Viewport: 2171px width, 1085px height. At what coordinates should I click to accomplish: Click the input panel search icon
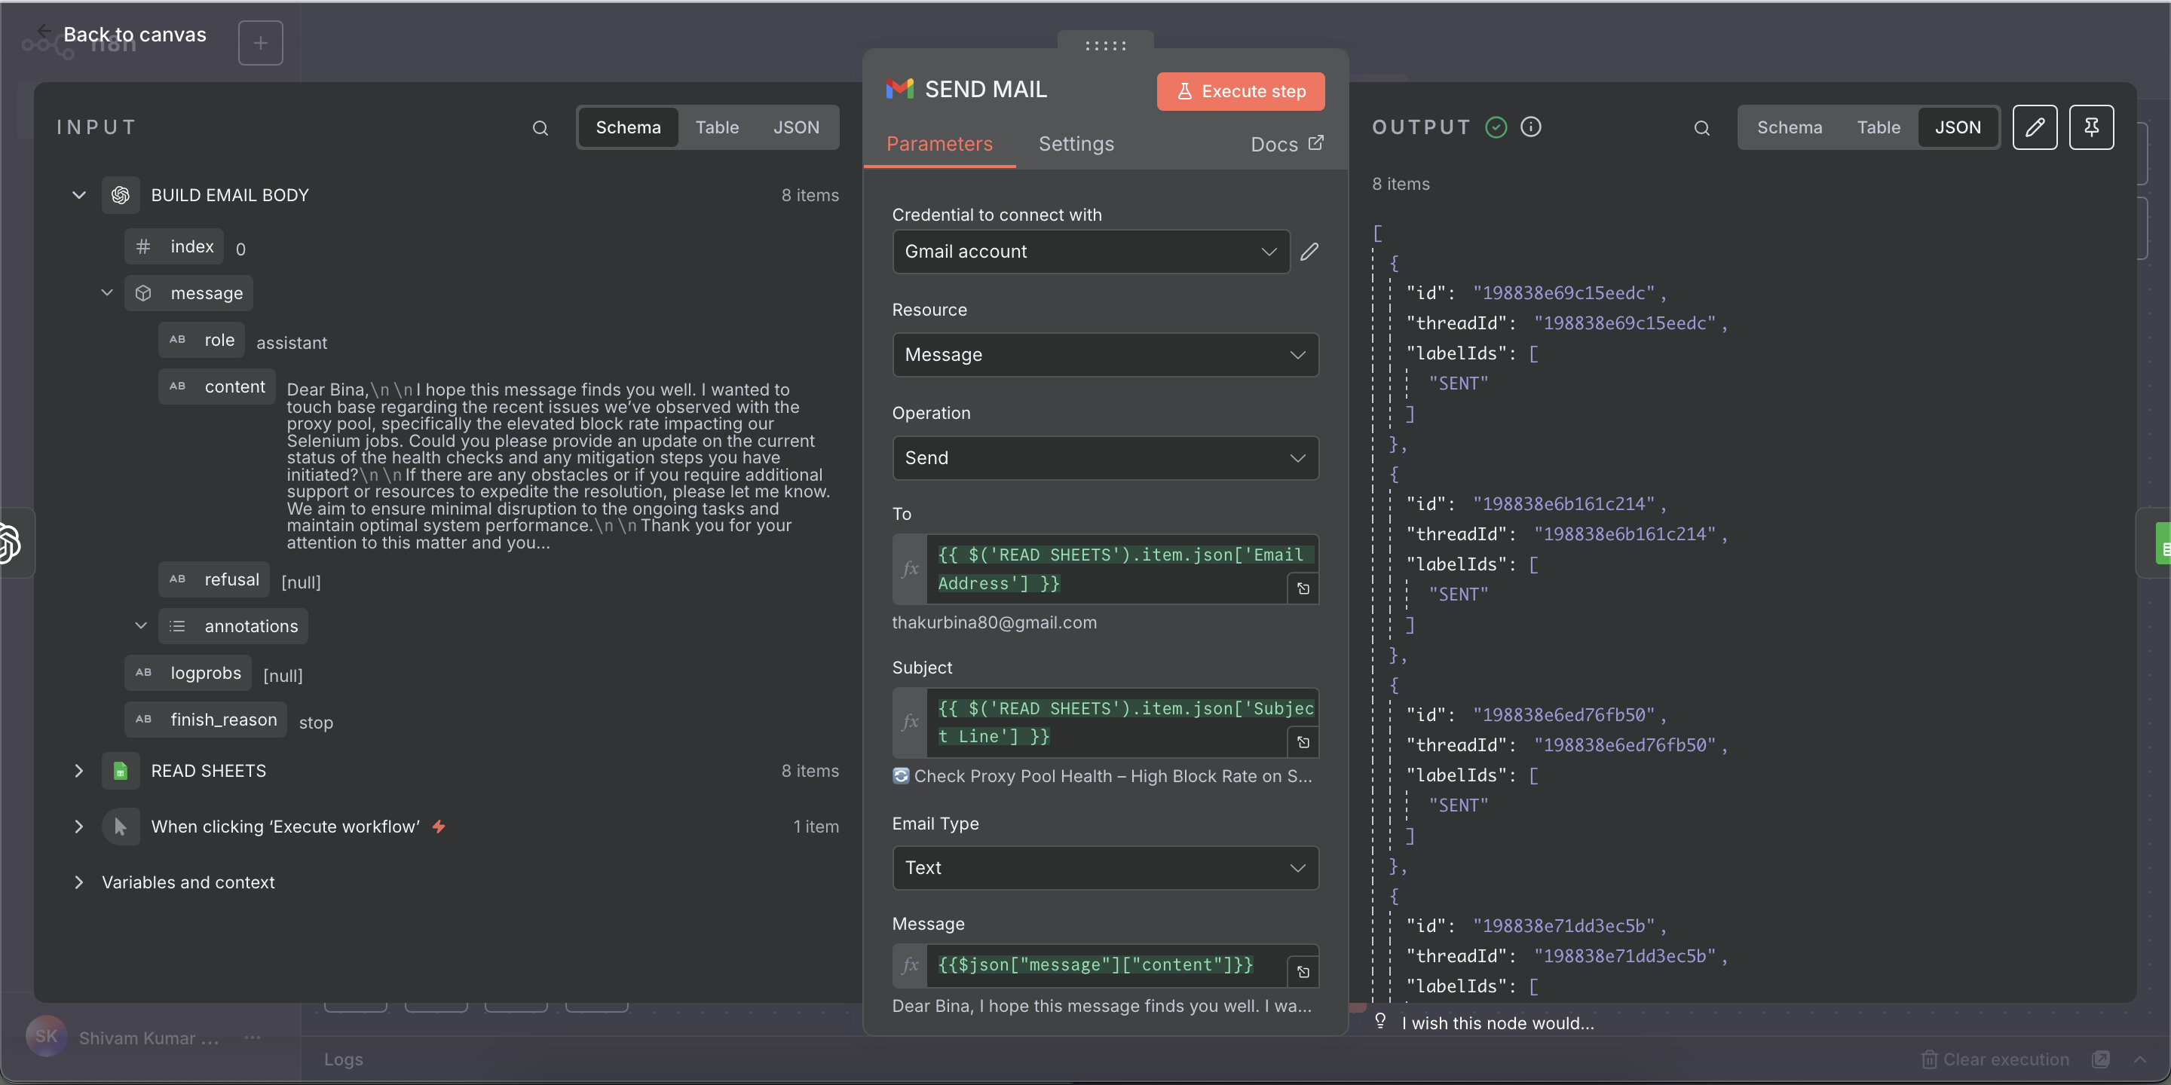540,128
